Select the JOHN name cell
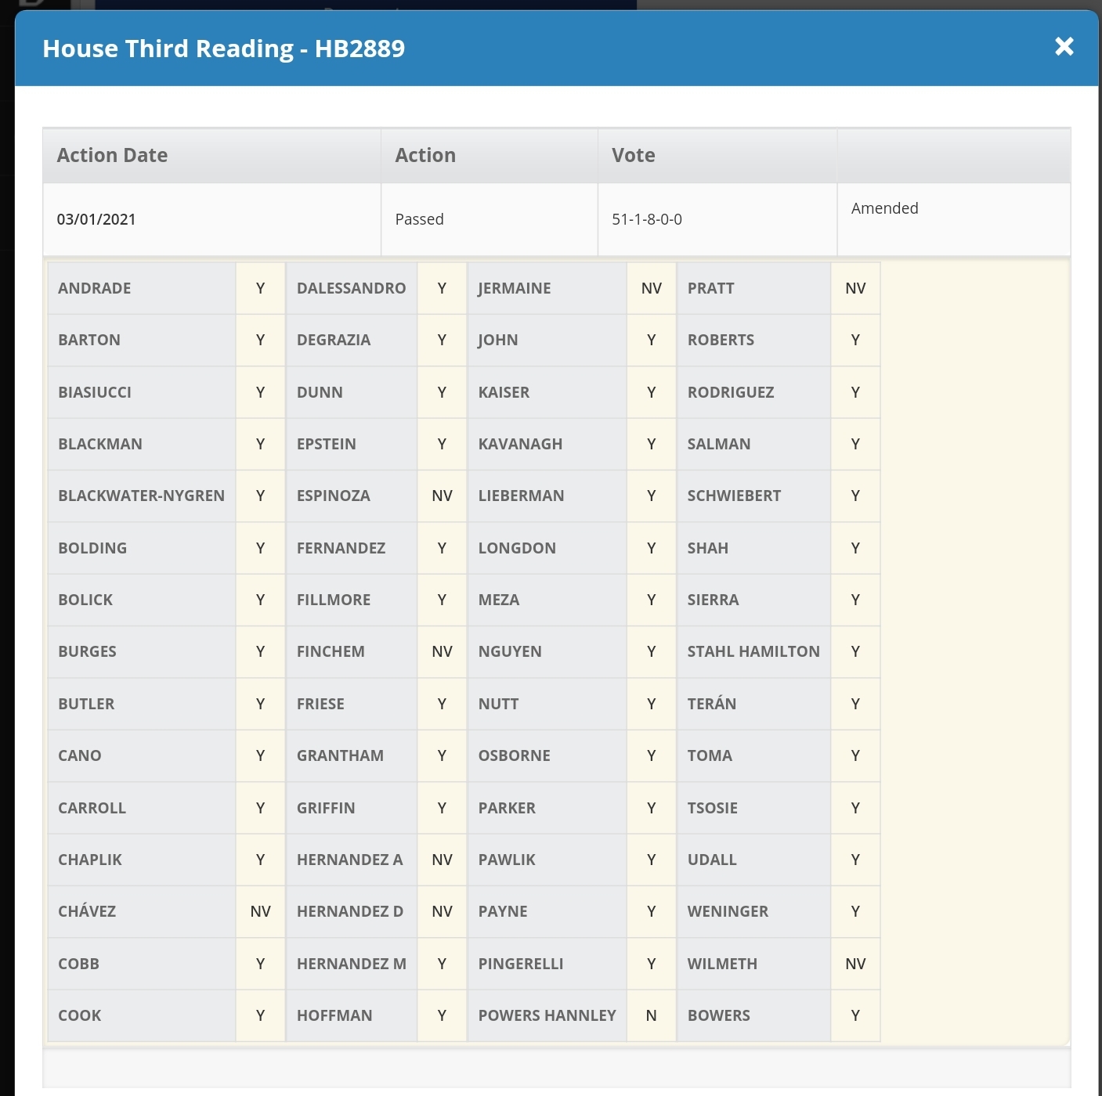 point(547,340)
